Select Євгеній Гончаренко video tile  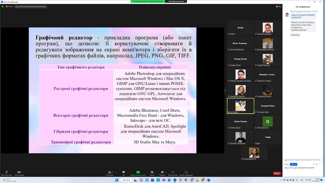click(x=240, y=137)
